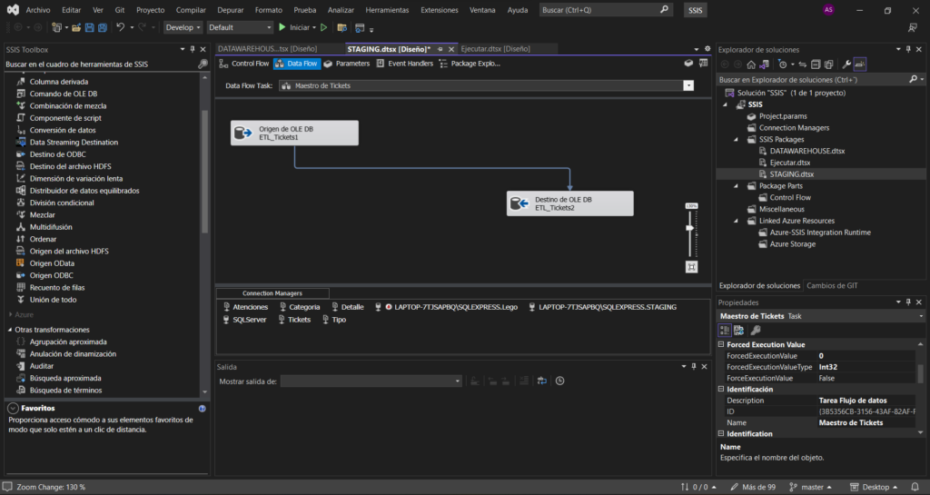930x495 pixels.
Task: Open the Data Flow Task dropdown
Action: [688, 85]
